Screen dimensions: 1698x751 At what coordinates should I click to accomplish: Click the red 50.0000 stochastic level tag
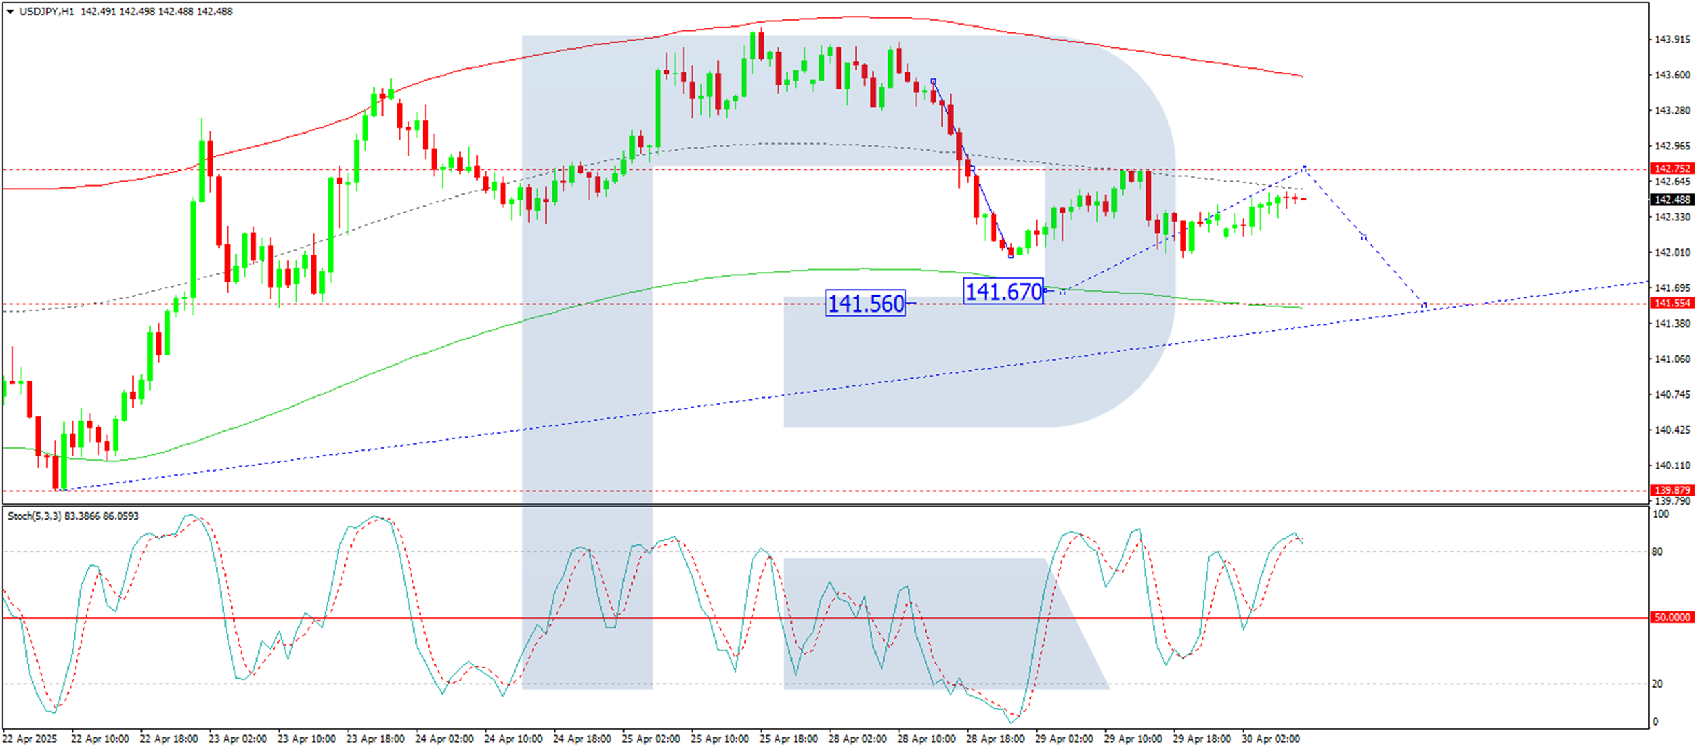[x=1672, y=617]
